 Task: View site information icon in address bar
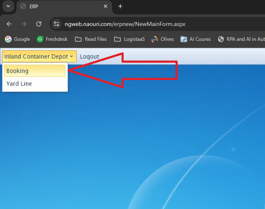click(56, 24)
